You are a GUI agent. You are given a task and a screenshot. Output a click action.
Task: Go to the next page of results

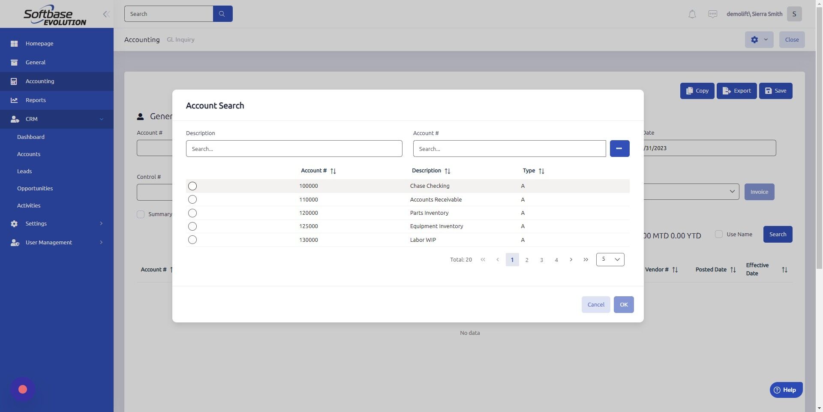coord(571,260)
